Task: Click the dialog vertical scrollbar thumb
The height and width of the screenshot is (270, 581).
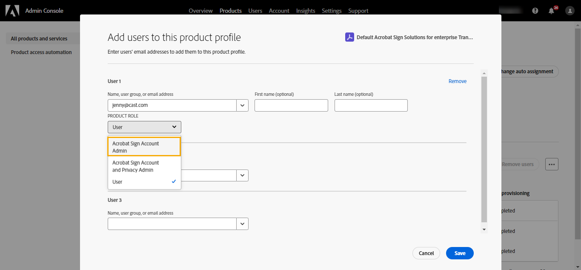Action: point(484,149)
